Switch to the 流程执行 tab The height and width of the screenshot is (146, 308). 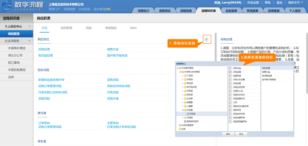pos(144,11)
